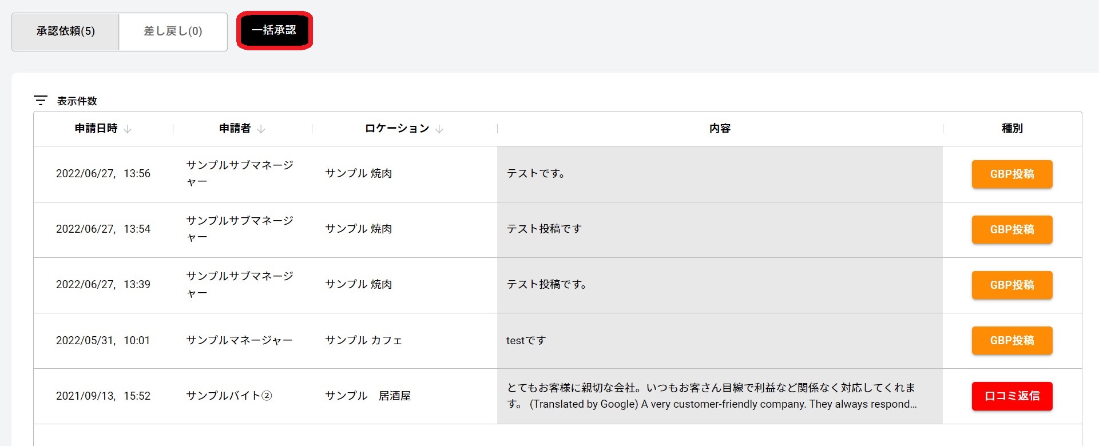
Task: Select the テストです。 content cell
Action: (719, 174)
